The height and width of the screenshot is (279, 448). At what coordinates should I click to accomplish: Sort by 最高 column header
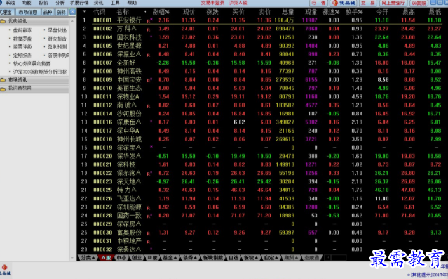(409, 12)
